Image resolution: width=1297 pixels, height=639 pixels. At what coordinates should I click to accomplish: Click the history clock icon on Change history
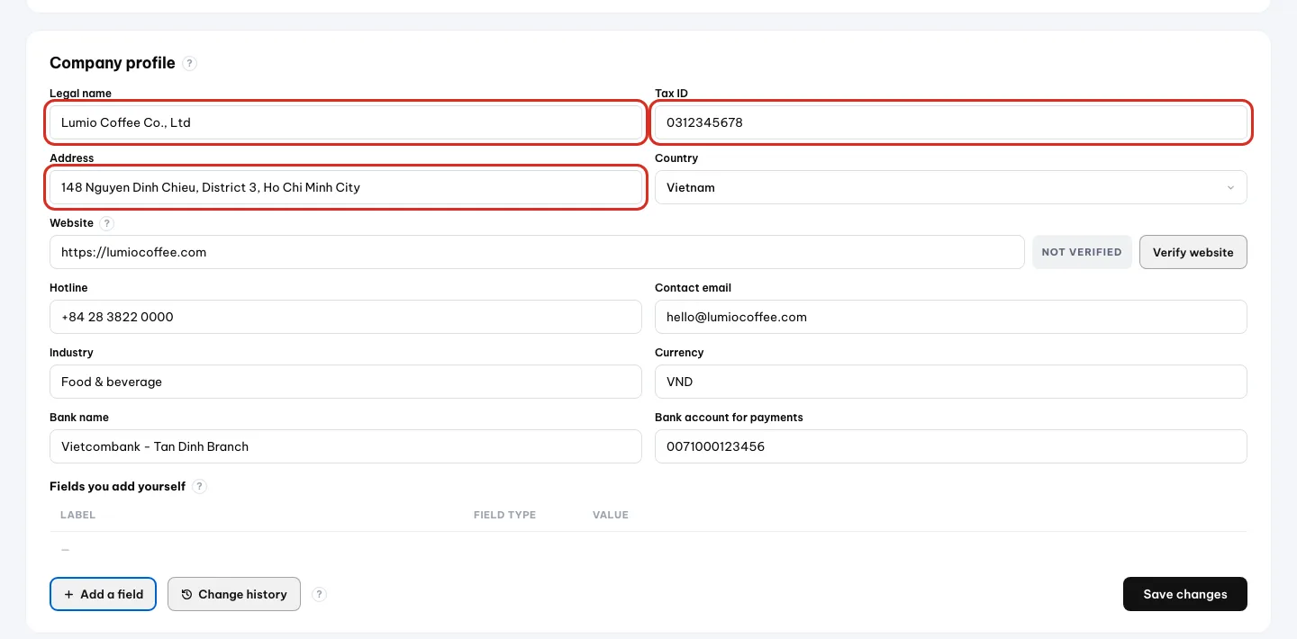coord(187,594)
